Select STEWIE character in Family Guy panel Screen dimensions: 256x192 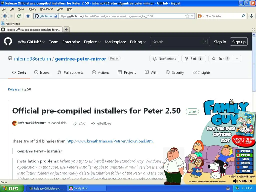244,151
